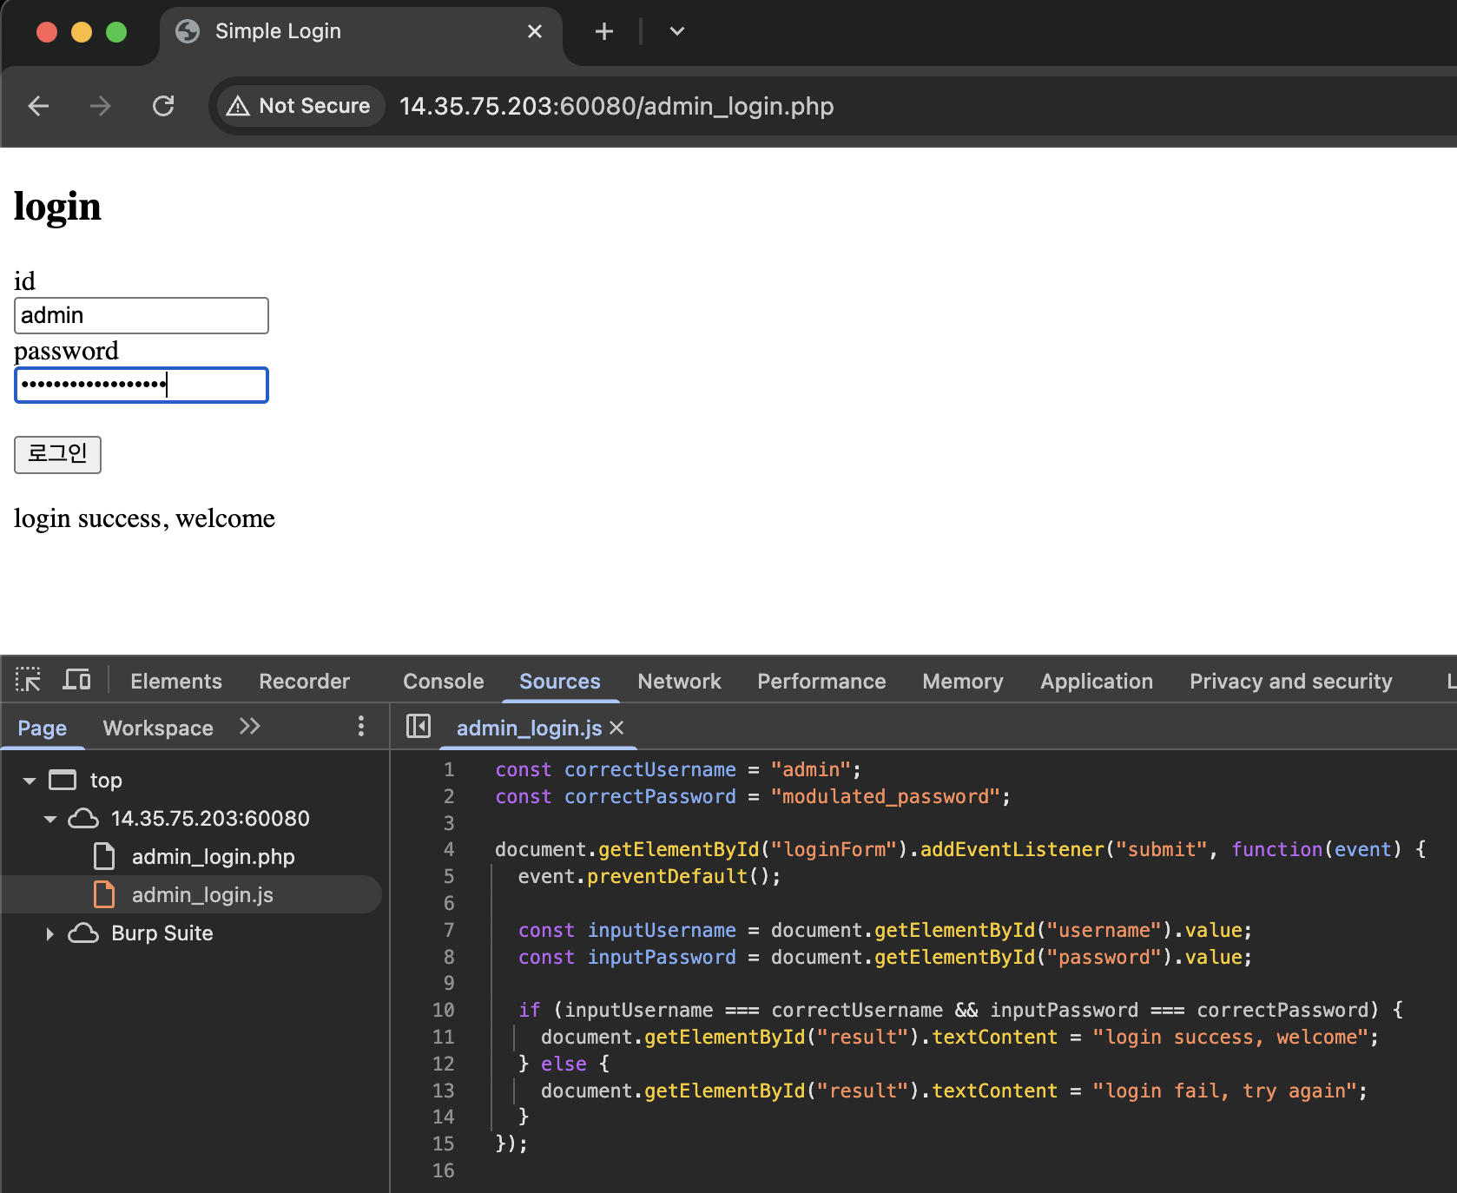Click the id input field
Screen dimensions: 1457x1193
coord(142,316)
